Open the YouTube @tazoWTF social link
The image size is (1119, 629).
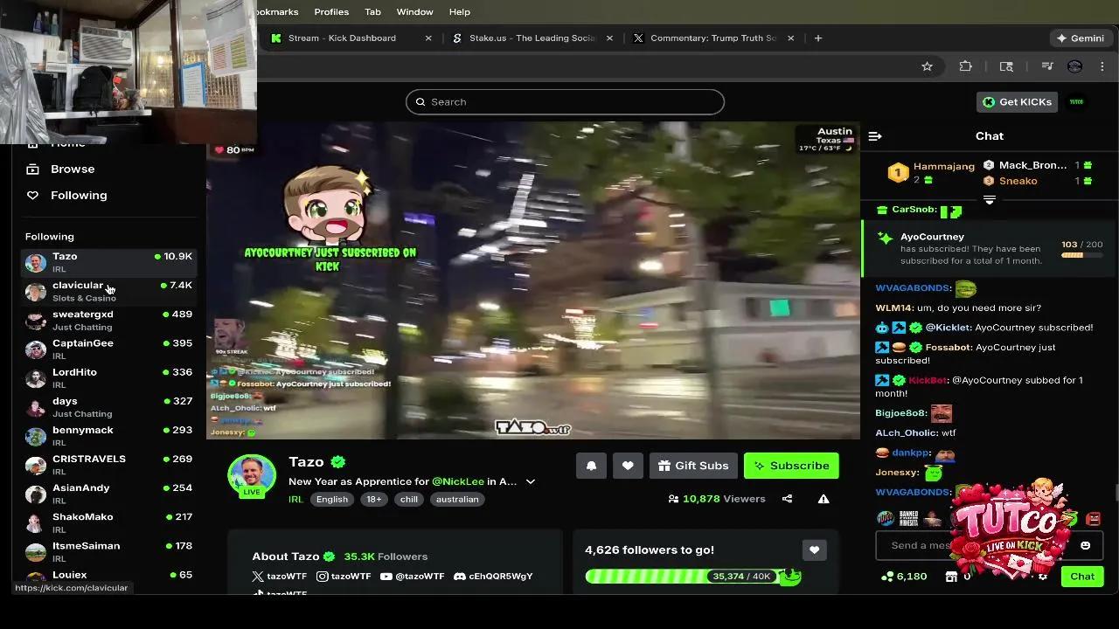(x=413, y=577)
